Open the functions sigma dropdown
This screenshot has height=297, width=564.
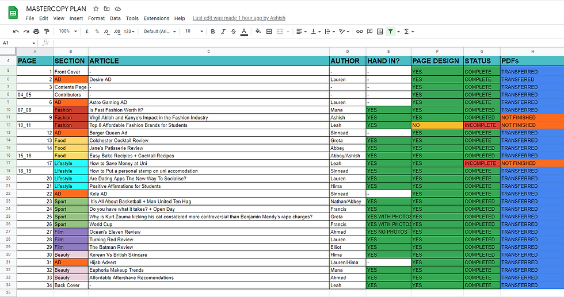click(409, 32)
